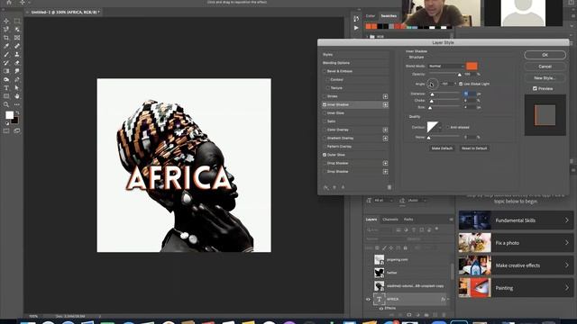This screenshot has height=324, width=577.
Task: Uncheck the Outer Glow checkbox
Action: (325, 155)
